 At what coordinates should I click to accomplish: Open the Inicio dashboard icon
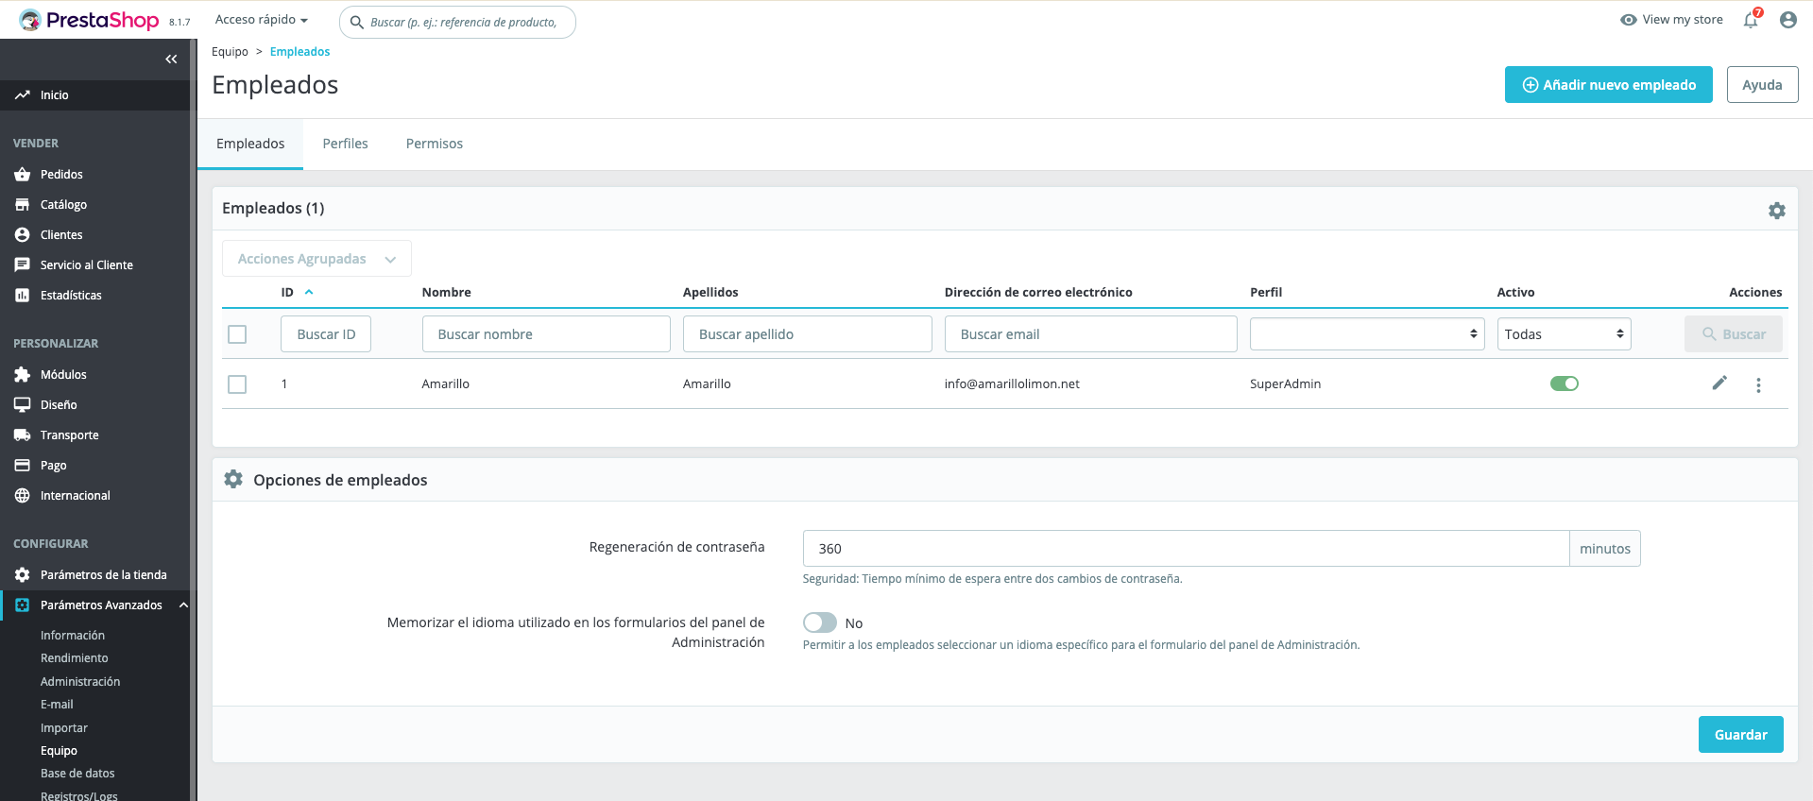point(22,94)
